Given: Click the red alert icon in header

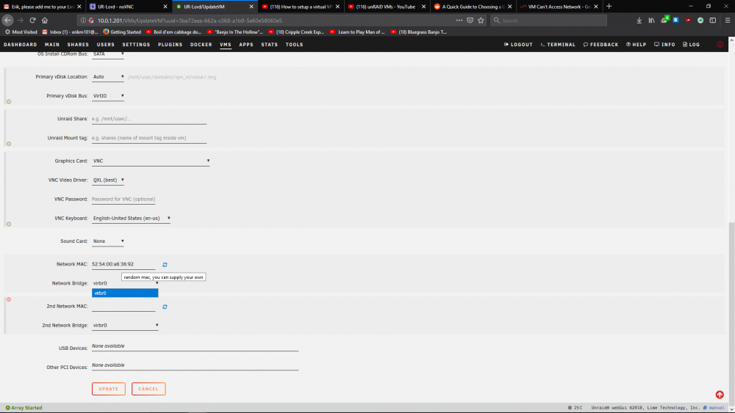Looking at the screenshot, I should tap(720, 45).
